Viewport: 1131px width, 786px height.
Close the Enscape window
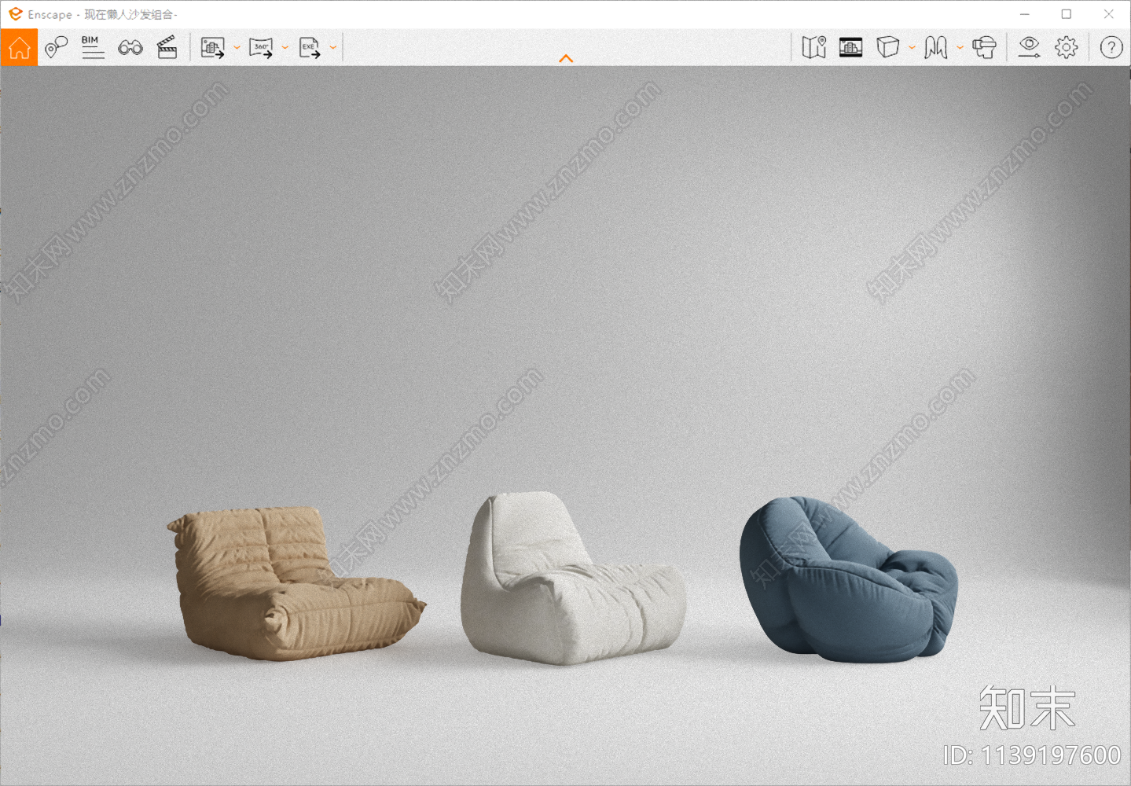tap(1109, 14)
